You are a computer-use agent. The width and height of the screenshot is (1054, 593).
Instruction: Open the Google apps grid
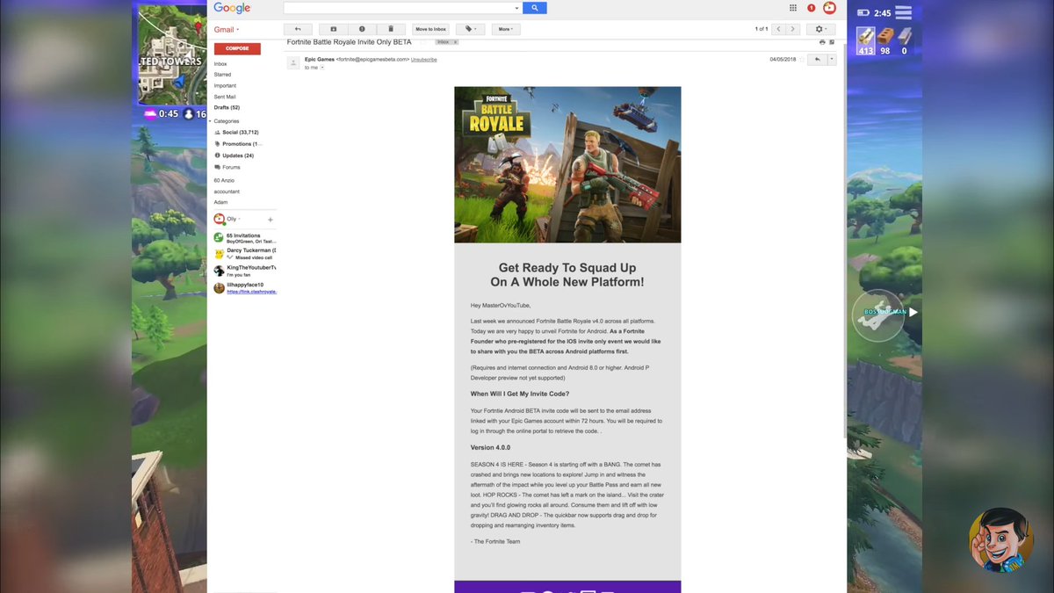(793, 8)
